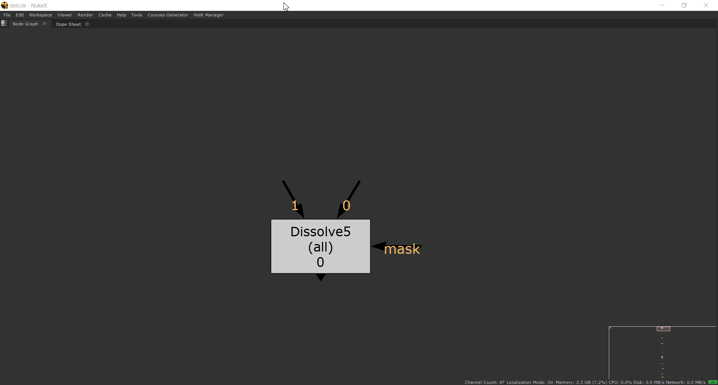The width and height of the screenshot is (718, 385).
Task: Open the Tools menu
Action: 136,15
